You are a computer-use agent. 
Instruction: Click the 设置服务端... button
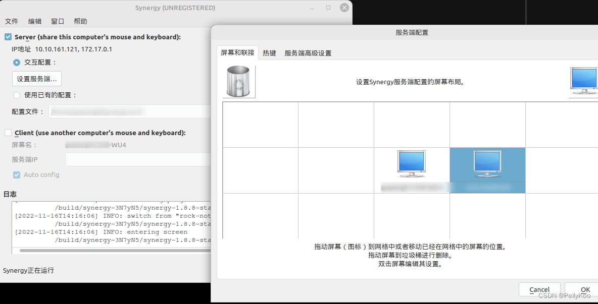coord(37,79)
